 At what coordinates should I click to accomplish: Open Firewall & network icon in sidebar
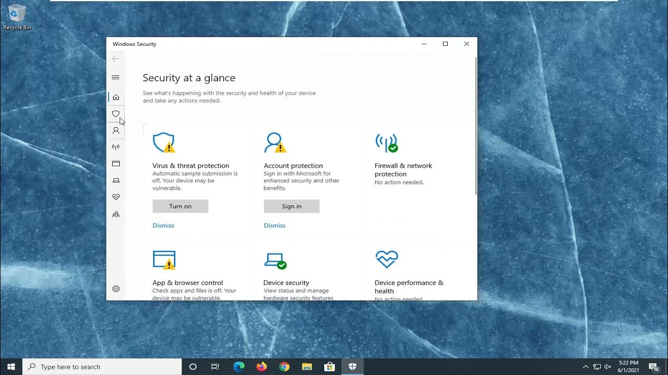pyautogui.click(x=116, y=147)
